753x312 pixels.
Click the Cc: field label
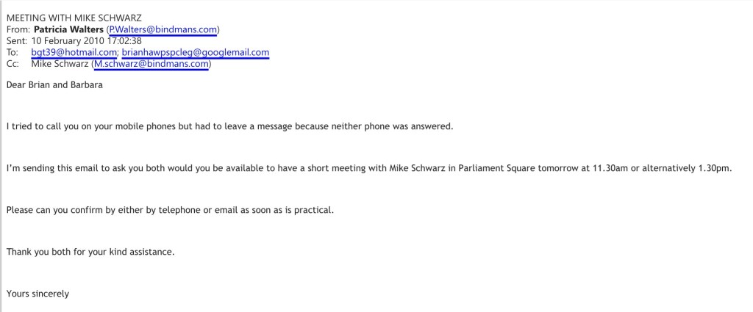click(x=13, y=65)
